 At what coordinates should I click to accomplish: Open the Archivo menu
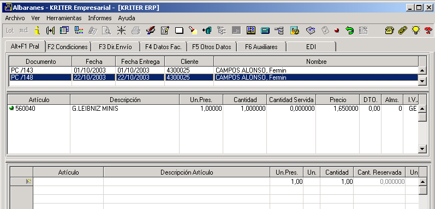point(15,19)
